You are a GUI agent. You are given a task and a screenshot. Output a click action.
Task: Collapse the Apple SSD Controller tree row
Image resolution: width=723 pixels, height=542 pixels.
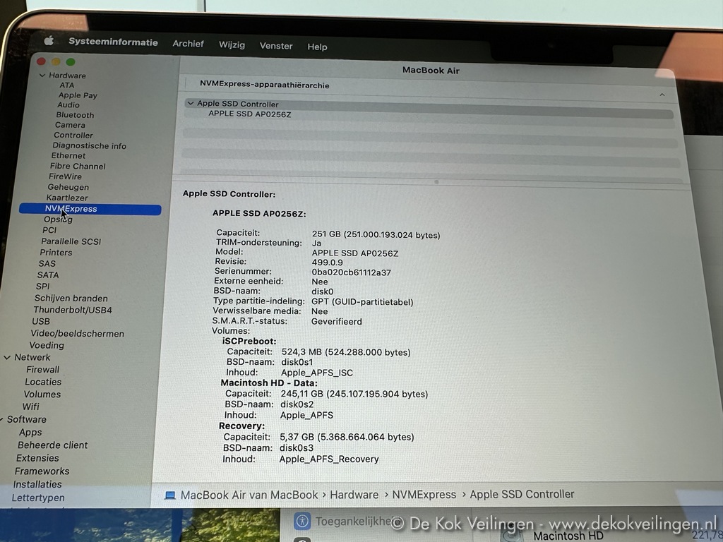coord(190,103)
